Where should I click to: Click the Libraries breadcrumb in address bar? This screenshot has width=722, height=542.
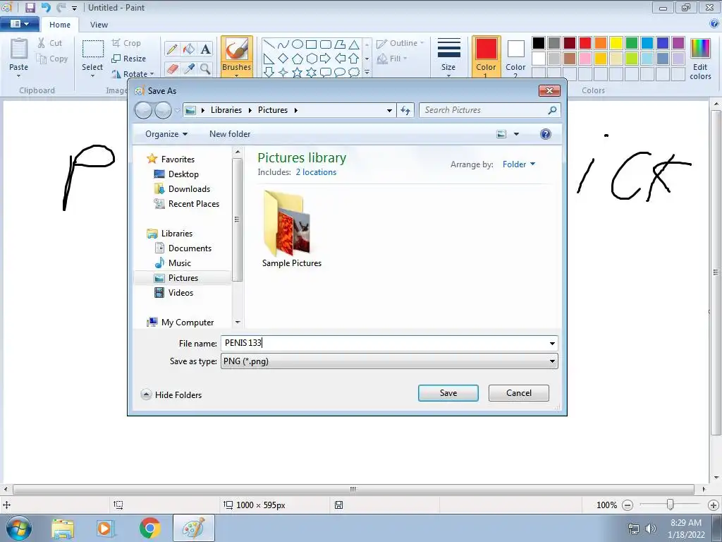tap(226, 110)
